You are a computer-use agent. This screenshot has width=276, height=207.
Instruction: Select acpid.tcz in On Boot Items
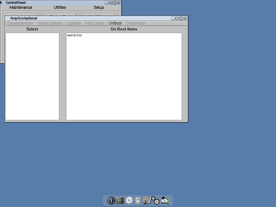pyautogui.click(x=74, y=35)
